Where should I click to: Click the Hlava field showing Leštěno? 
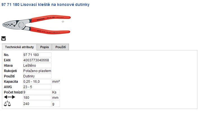pos(37,66)
